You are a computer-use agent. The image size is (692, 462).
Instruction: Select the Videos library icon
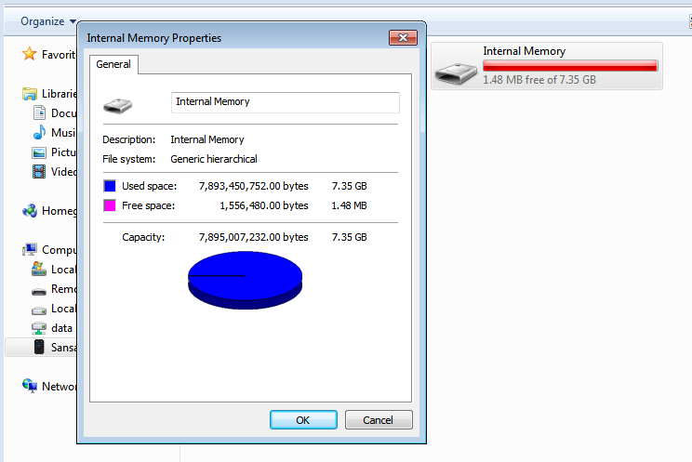[39, 172]
